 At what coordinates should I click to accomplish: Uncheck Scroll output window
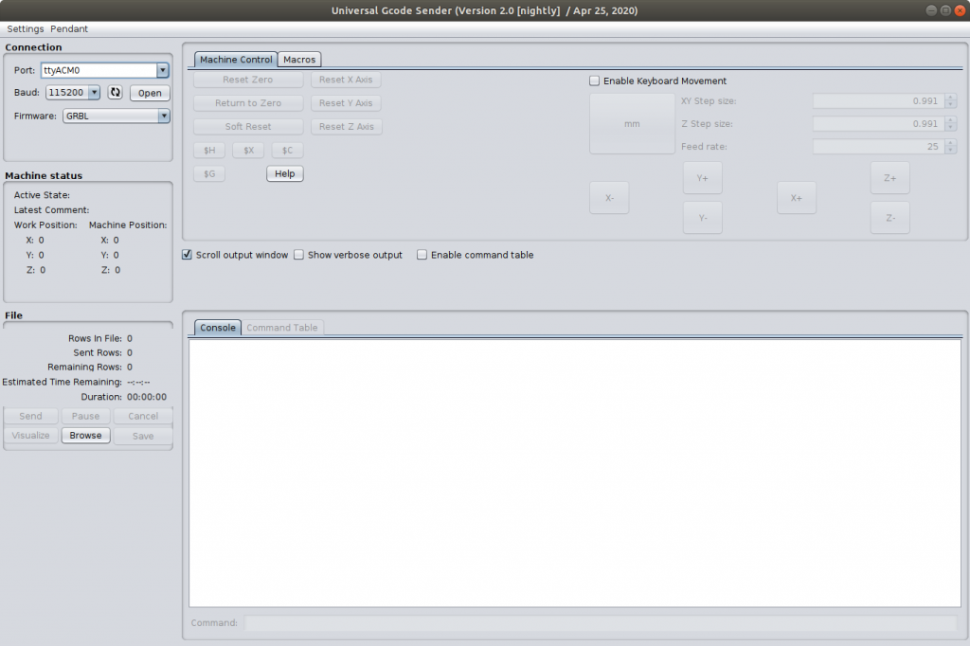[188, 255]
